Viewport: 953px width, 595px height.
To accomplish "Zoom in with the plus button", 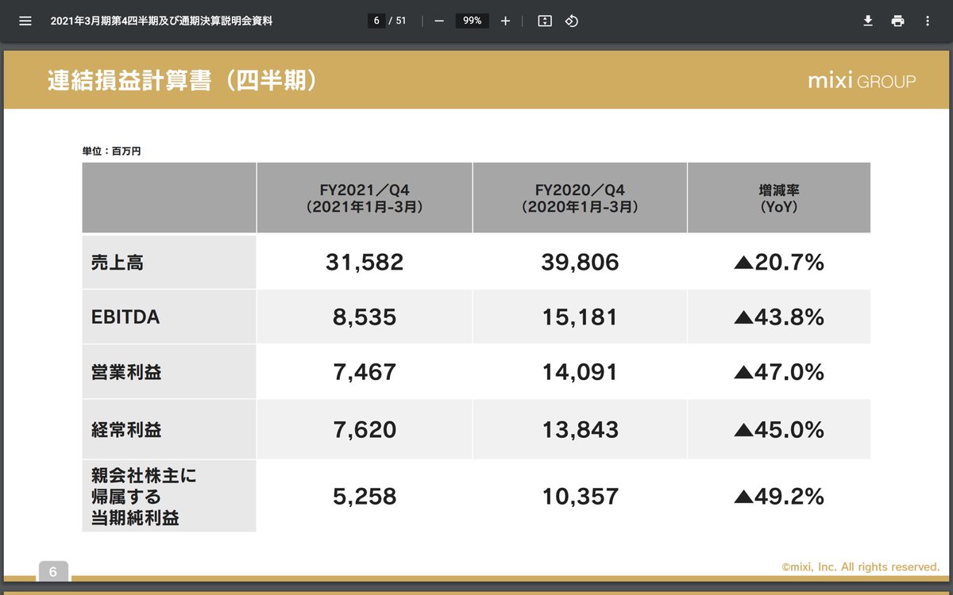I will (x=505, y=21).
